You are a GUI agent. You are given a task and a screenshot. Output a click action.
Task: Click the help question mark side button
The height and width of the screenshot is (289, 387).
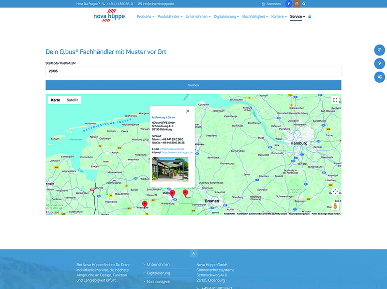coord(380,50)
